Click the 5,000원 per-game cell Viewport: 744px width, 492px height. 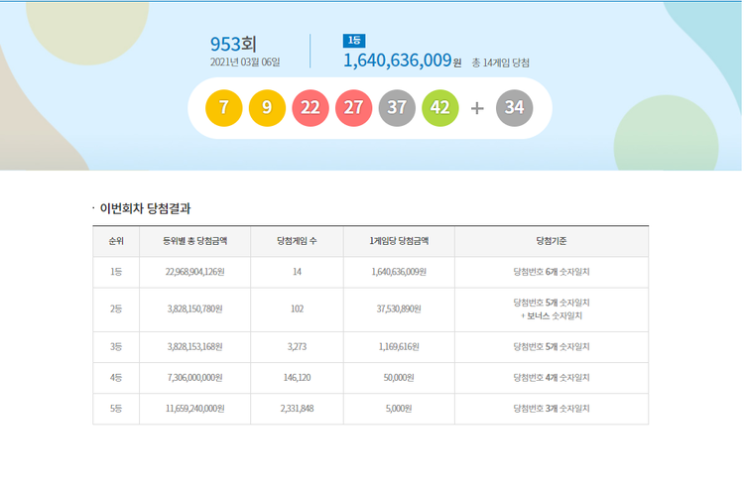[x=399, y=409]
